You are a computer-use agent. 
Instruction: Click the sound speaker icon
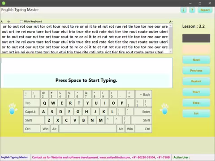(9, 21)
